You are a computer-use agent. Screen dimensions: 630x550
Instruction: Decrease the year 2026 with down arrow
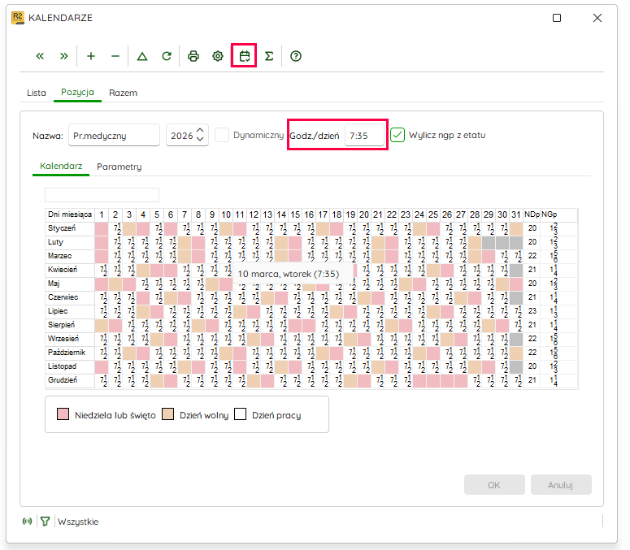pyautogui.click(x=200, y=139)
